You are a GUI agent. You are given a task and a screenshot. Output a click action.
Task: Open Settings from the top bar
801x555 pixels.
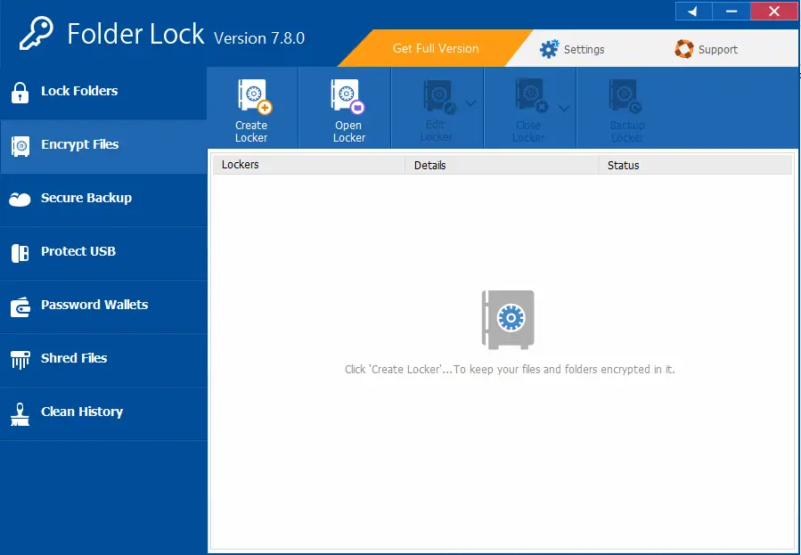click(x=572, y=49)
